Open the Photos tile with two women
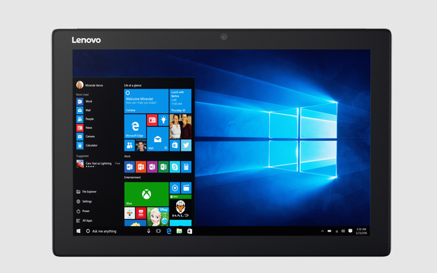Screen dimensions: 437x273 pos(180,126)
